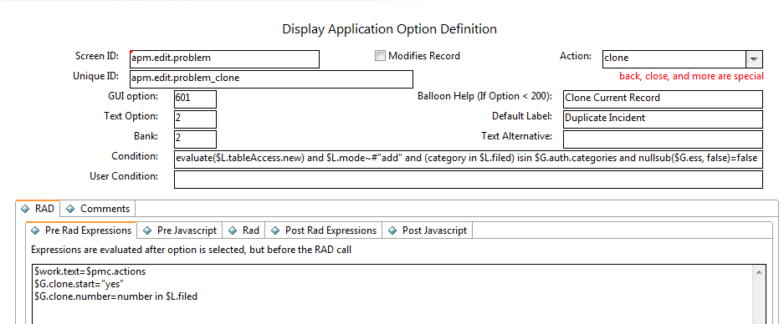This screenshot has width=784, height=324.
Task: Click the empty User Condition field
Action: pyautogui.click(x=468, y=180)
